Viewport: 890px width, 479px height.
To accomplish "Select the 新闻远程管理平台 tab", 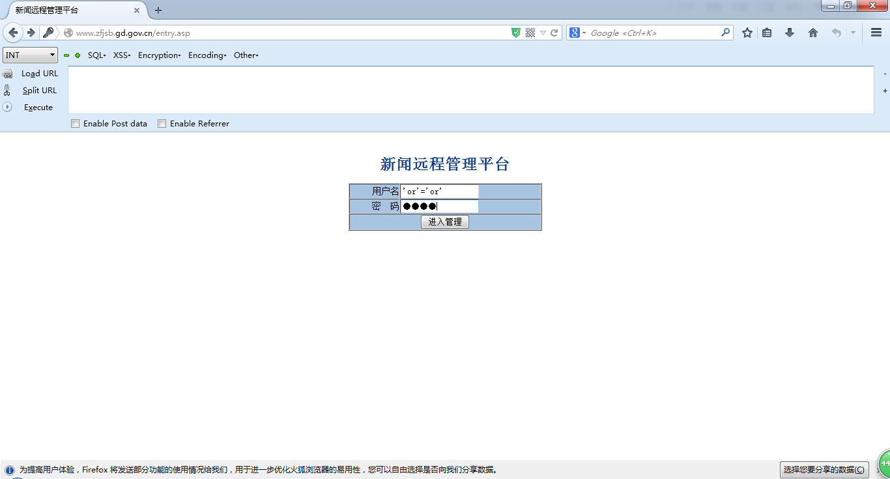I will [74, 10].
